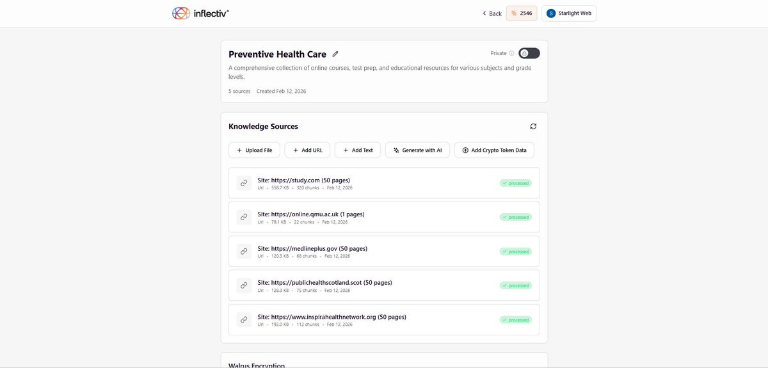The width and height of the screenshot is (768, 368).
Task: Click the Upload File button
Action: (x=254, y=150)
